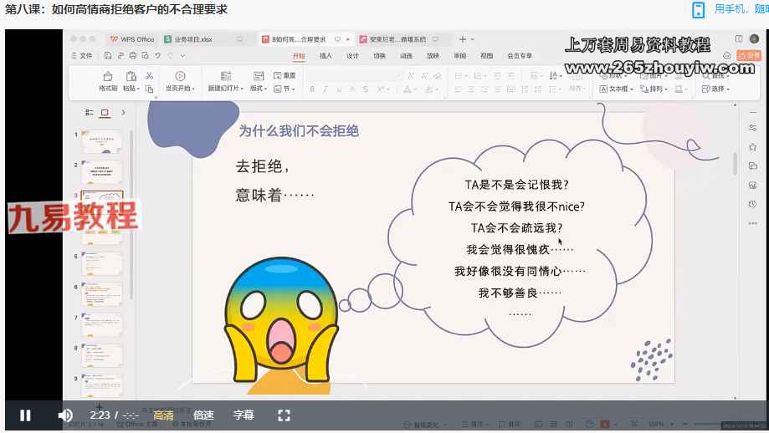Toggle 字幕 subtitles
Screen dimensions: 769x433
(x=244, y=415)
